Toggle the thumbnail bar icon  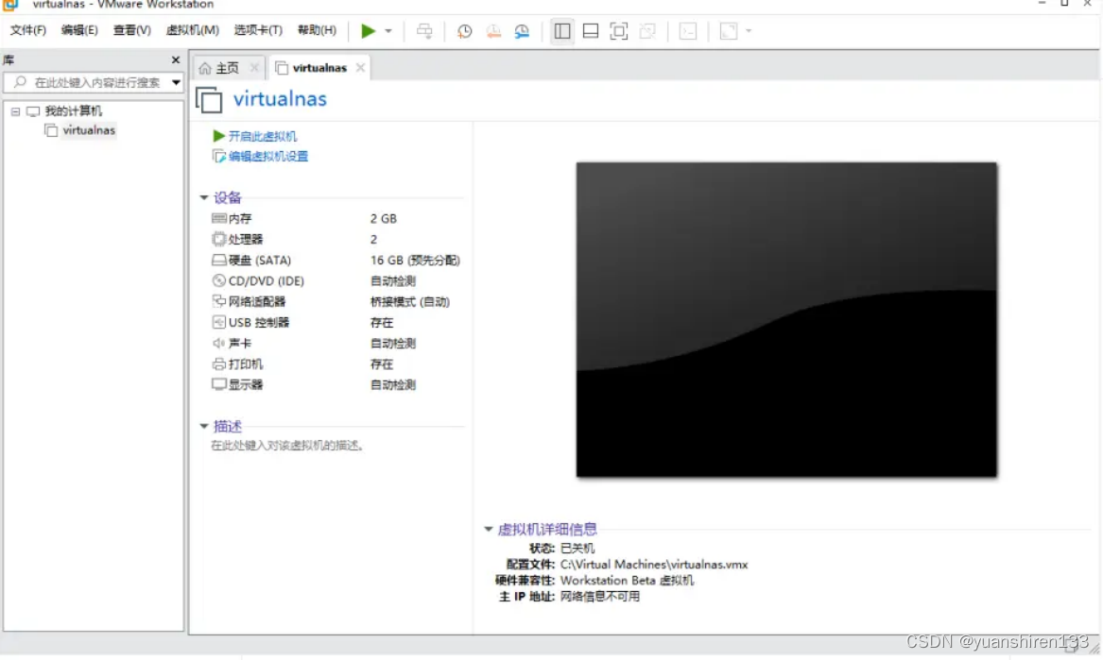click(x=590, y=31)
